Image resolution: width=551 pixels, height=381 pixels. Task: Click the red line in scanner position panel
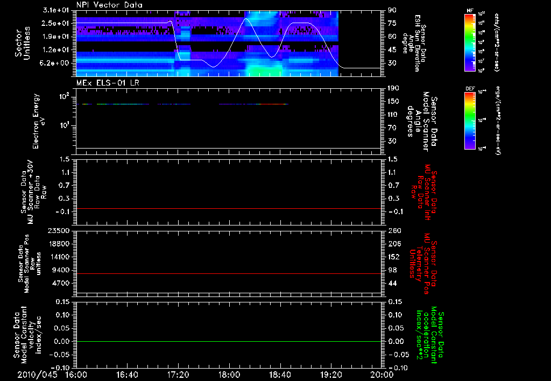coord(229,273)
